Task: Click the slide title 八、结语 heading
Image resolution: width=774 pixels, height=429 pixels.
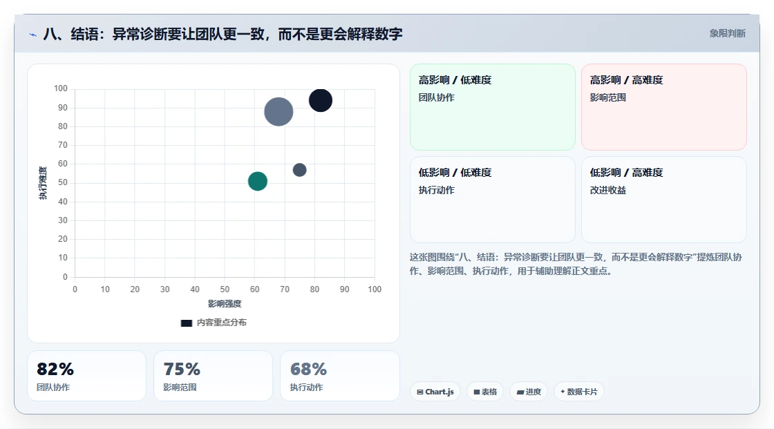Action: pos(223,34)
